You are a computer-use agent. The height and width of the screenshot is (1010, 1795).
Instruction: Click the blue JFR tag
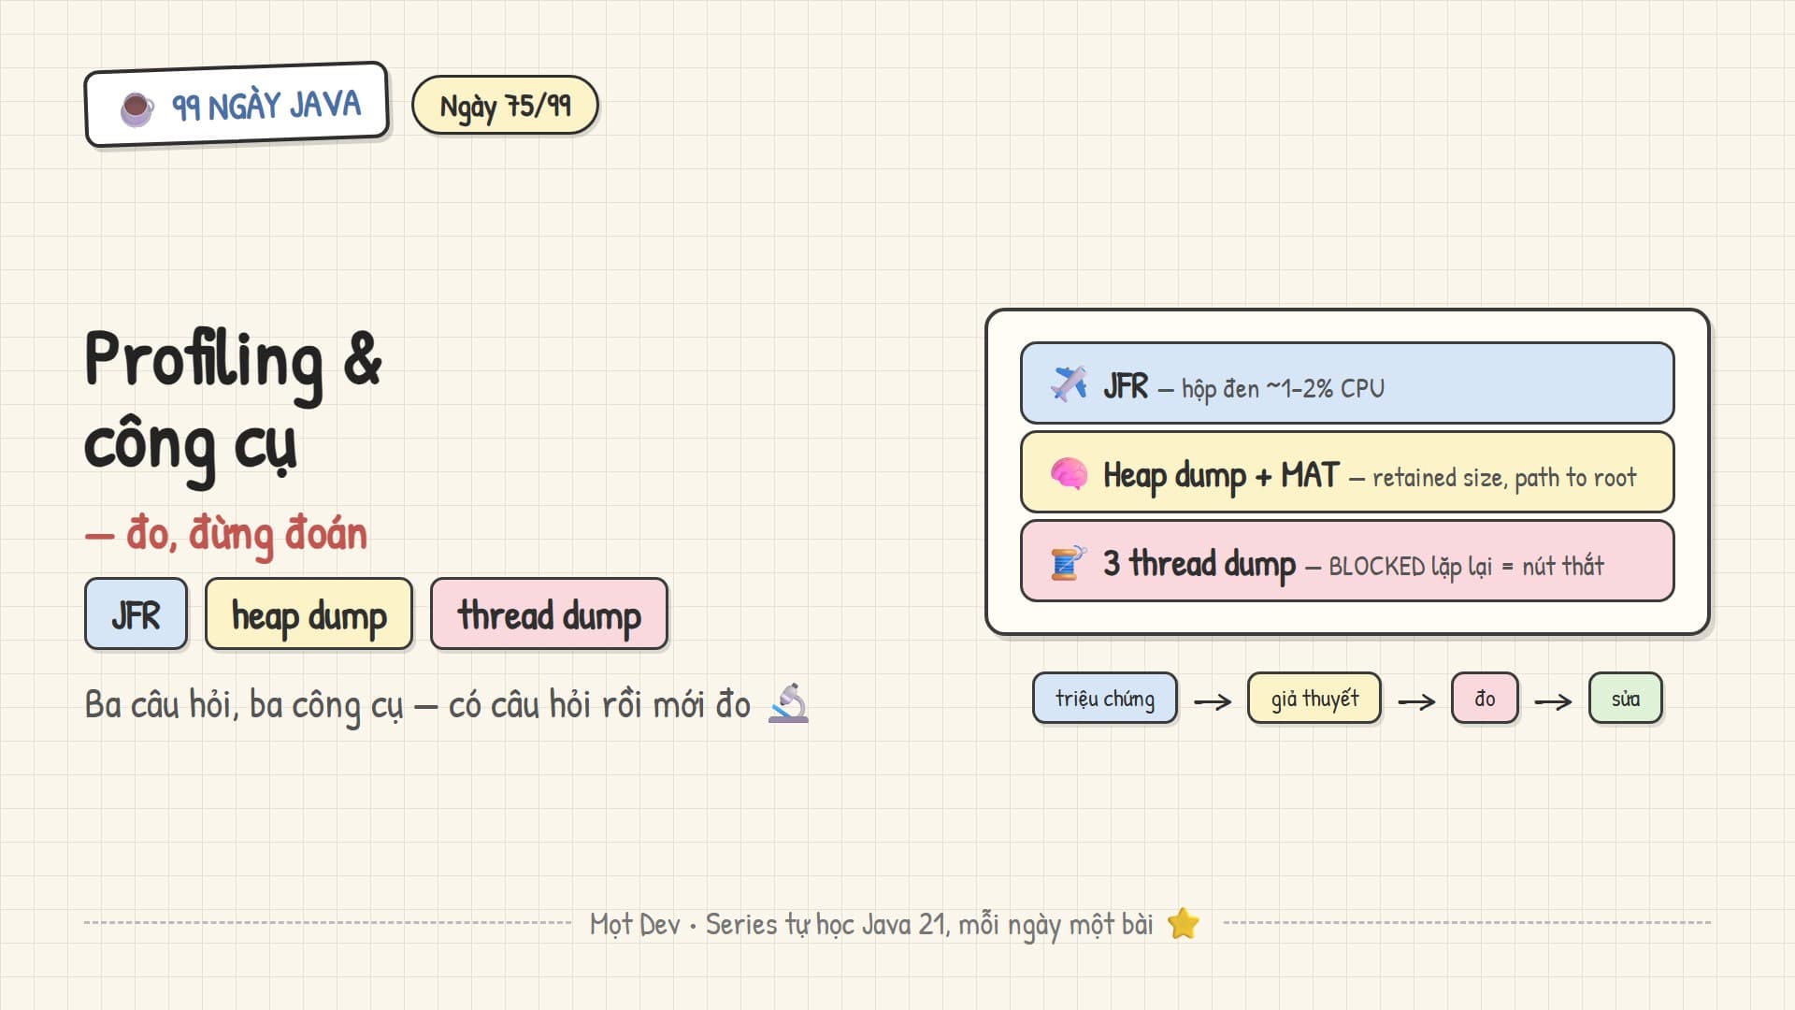coord(136,614)
